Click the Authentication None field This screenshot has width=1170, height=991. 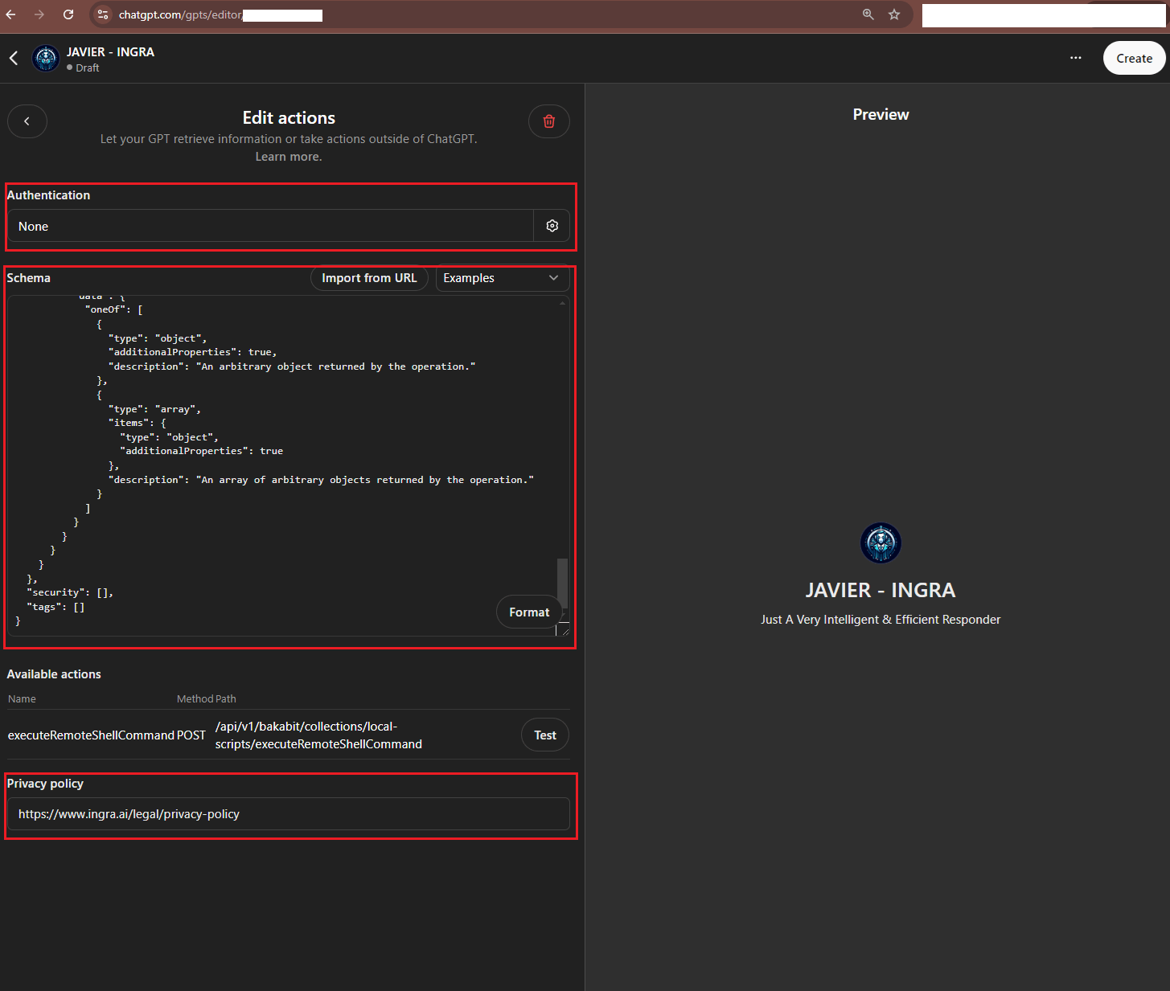coord(271,226)
